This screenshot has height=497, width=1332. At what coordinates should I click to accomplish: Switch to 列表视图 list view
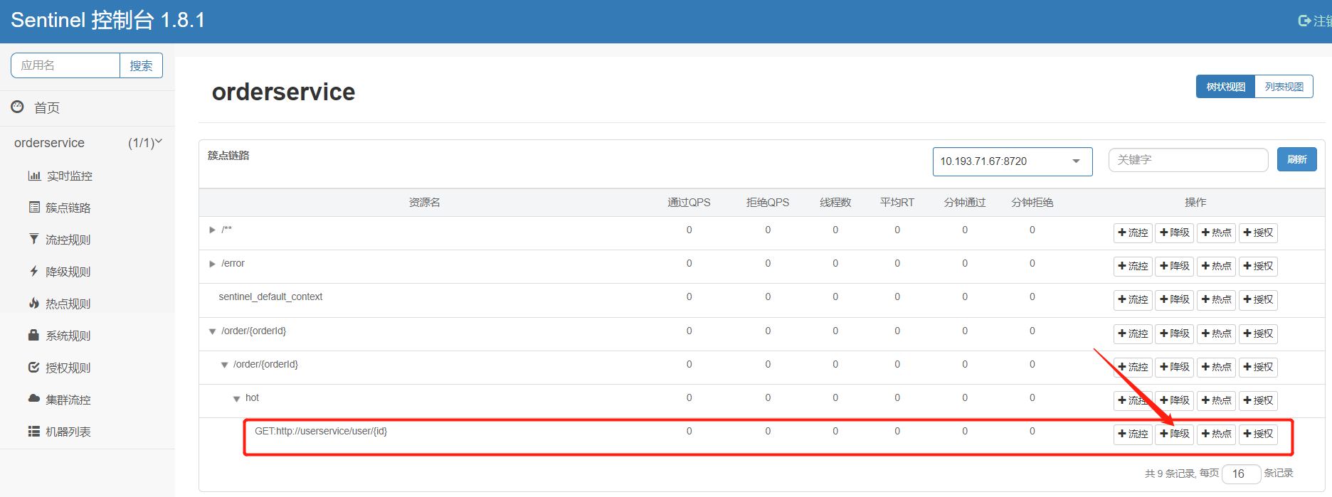tap(1284, 87)
